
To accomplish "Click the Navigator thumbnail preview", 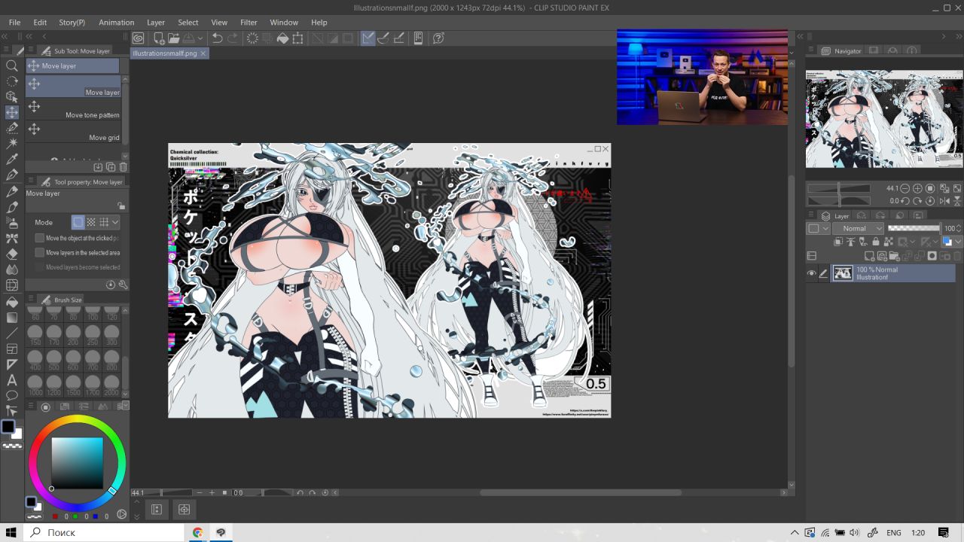I will pos(884,118).
